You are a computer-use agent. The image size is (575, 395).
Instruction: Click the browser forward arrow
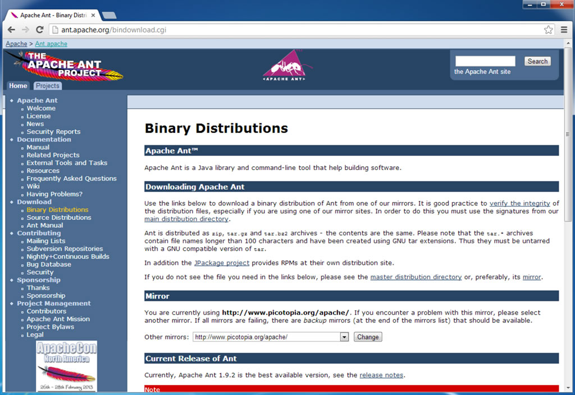point(25,30)
